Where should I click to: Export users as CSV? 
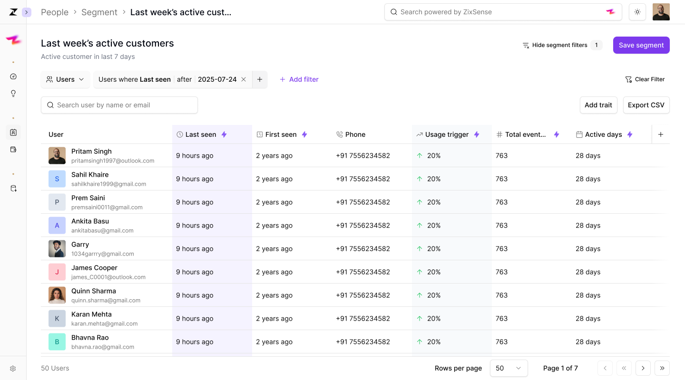click(646, 104)
